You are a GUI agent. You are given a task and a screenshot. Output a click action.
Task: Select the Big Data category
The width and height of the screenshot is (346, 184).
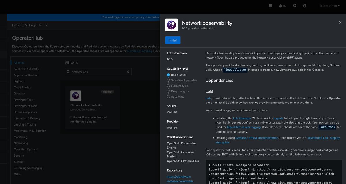[19, 81]
